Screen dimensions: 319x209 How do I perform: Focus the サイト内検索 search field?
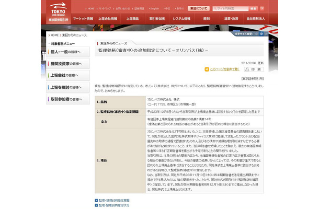231,8
